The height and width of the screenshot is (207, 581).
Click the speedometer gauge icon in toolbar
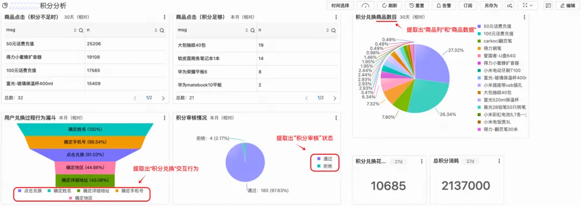tap(365, 5)
